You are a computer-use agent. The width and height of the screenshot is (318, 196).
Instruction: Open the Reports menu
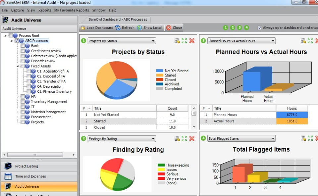[x=45, y=10]
